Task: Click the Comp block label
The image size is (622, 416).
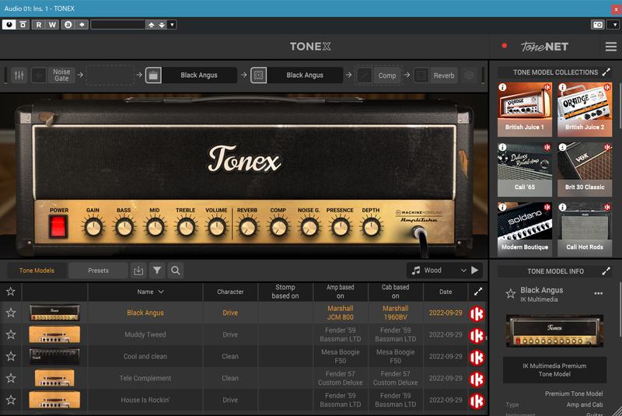Action: (387, 75)
